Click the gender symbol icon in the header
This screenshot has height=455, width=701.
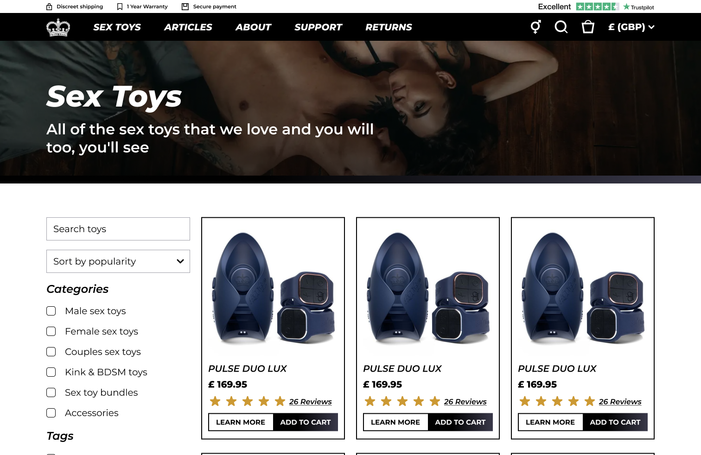(x=535, y=27)
